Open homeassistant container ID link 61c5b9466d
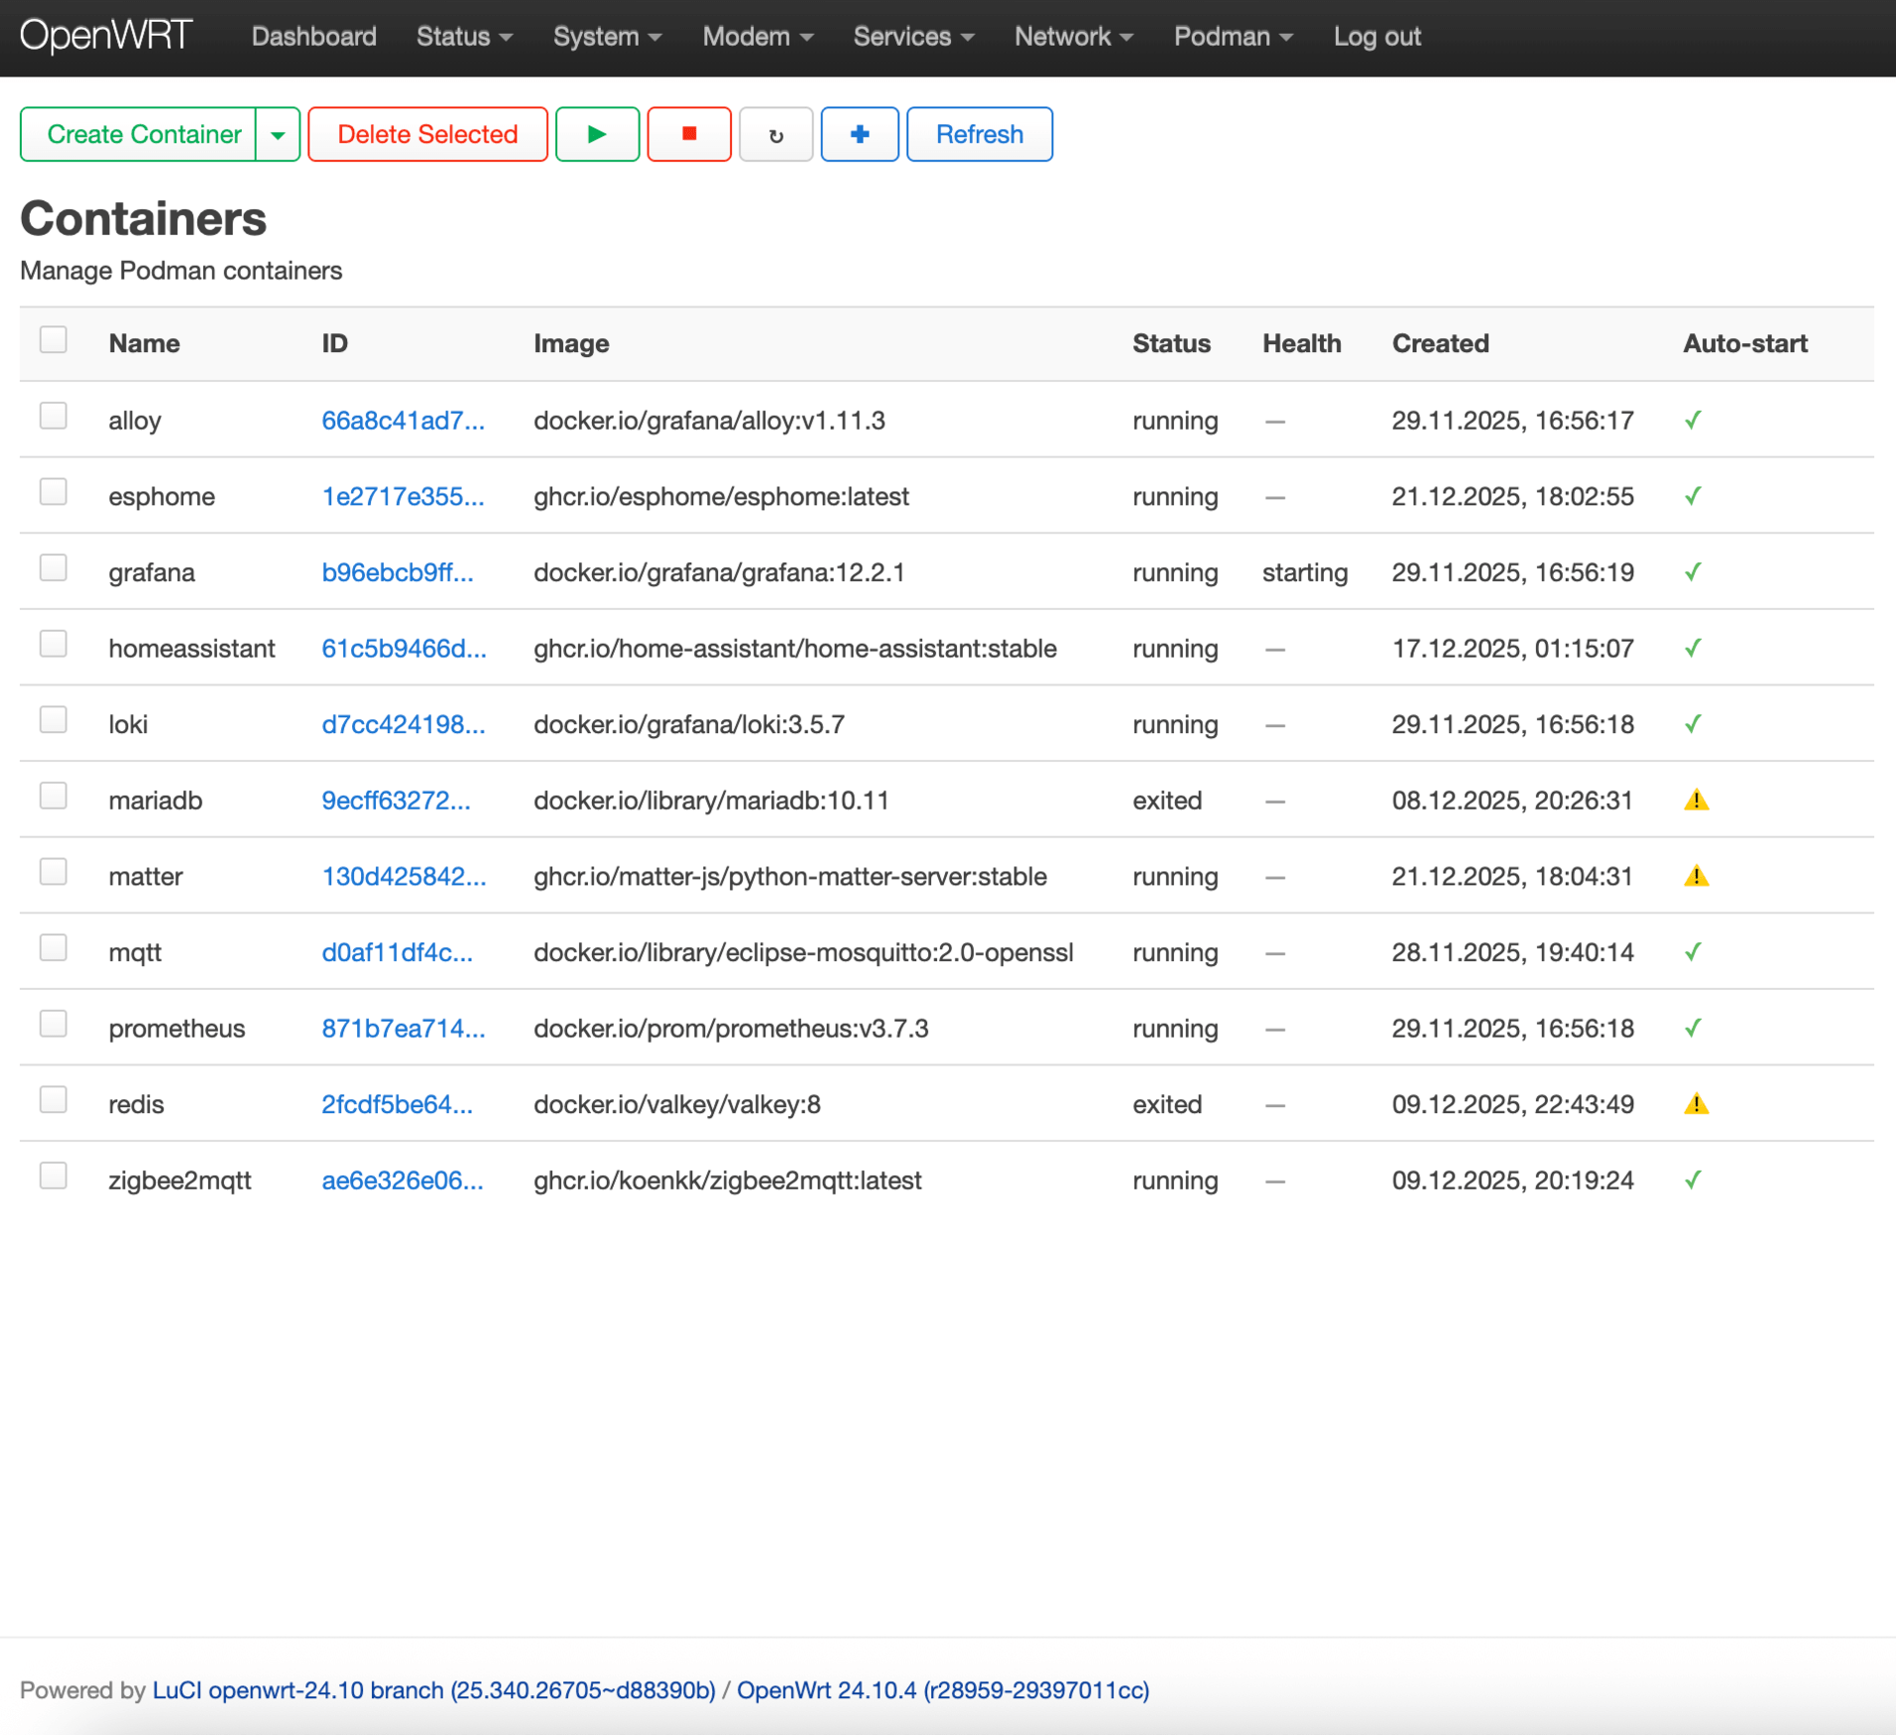This screenshot has height=1735, width=1896. click(404, 648)
